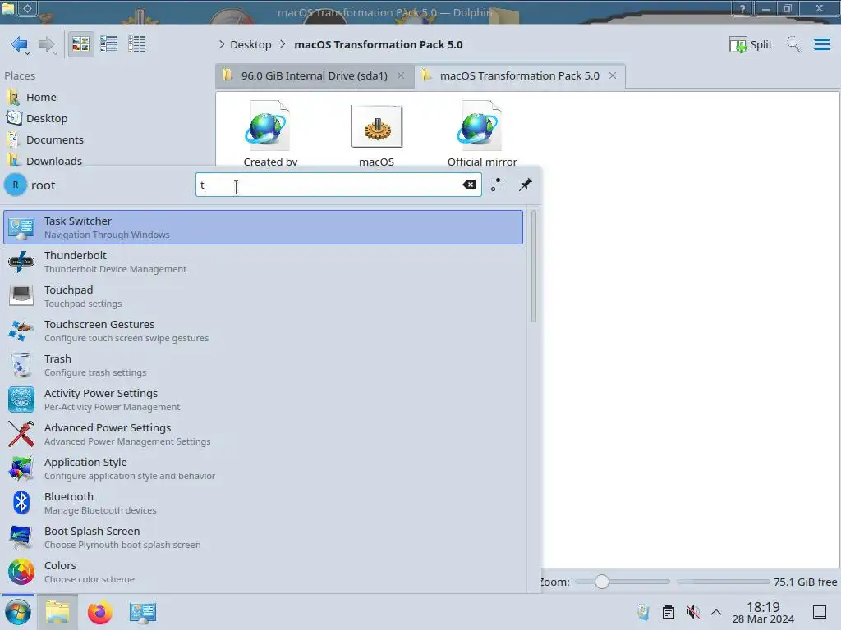Image resolution: width=841 pixels, height=630 pixels.
Task: Open Dolphin window menu icon in titlebar
Action: click(8, 8)
